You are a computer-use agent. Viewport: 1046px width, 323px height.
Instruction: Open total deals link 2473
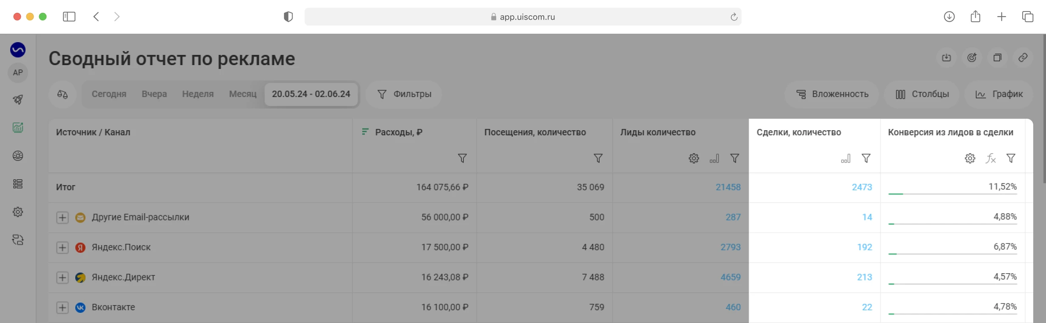(862, 187)
